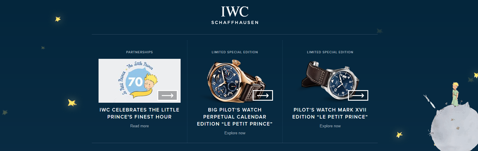The image size is (478, 151).
Task: Click the Little Prince figure standing on the planet
Action: tap(455, 94)
